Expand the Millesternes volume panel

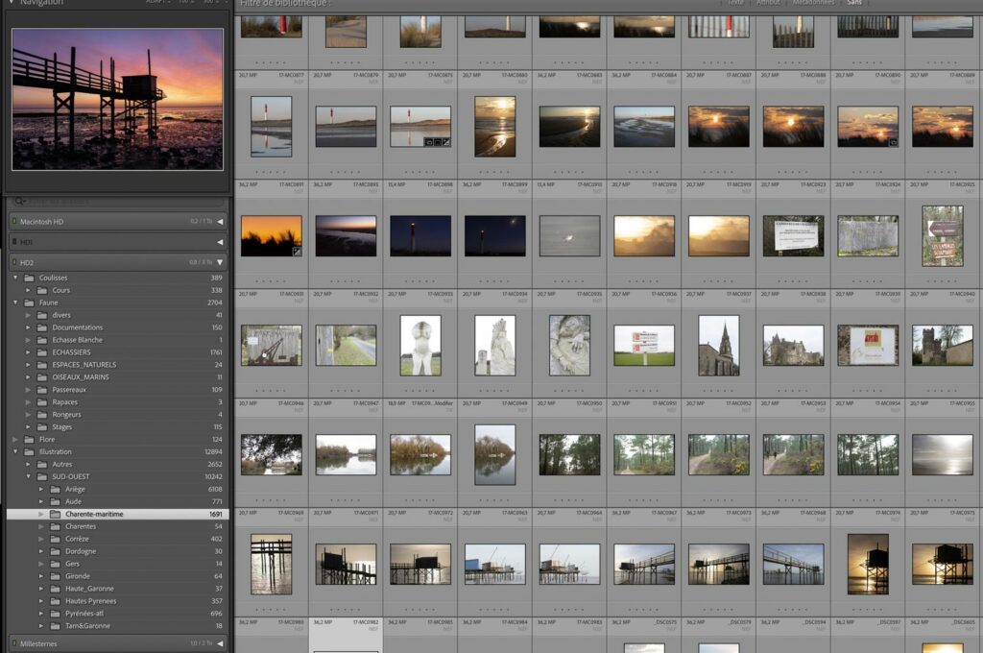(220, 643)
